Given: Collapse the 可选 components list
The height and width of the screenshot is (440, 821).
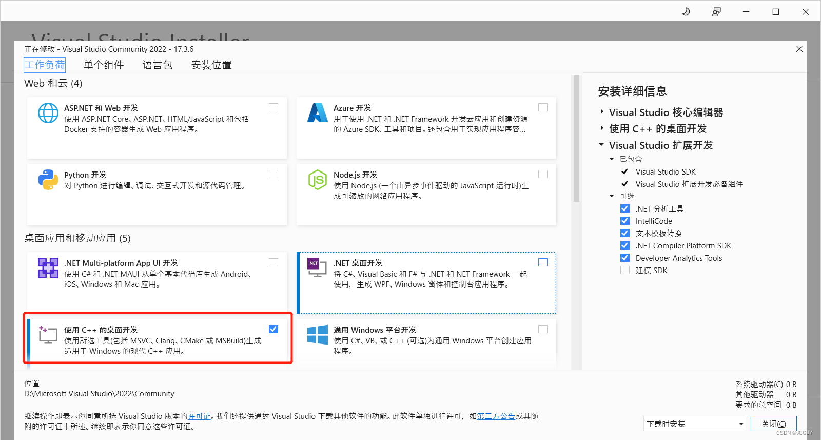Looking at the screenshot, I should tap(612, 196).
